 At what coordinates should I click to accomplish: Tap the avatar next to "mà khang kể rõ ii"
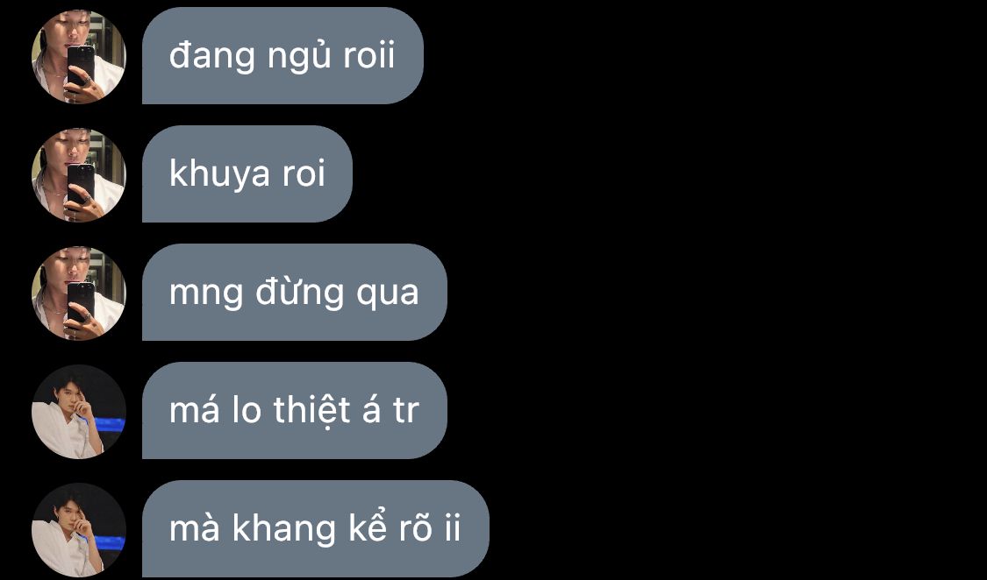tap(79, 529)
